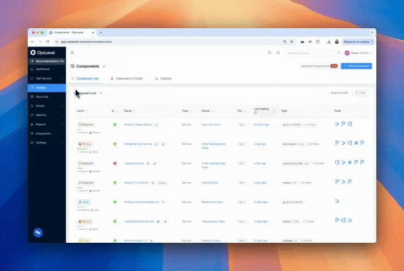
Task: Open browser downloads icon
Action: tap(329, 42)
